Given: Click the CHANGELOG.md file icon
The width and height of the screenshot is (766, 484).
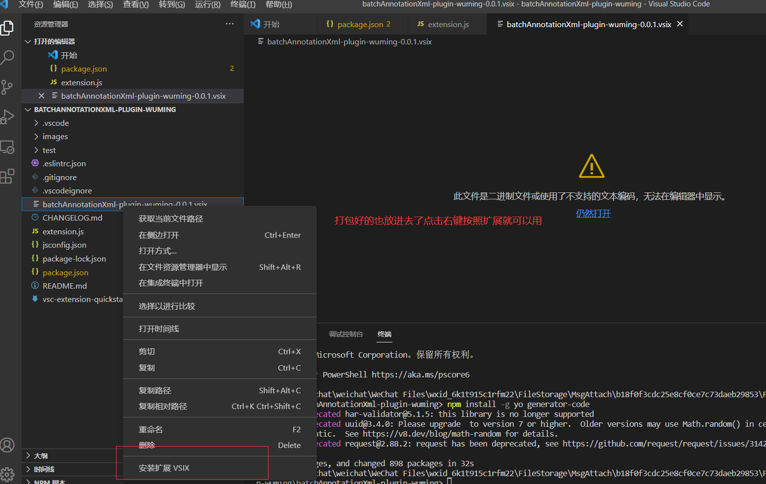Looking at the screenshot, I should click(35, 217).
